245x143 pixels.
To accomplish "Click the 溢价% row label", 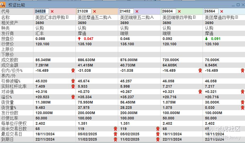I will tap(7, 97).
